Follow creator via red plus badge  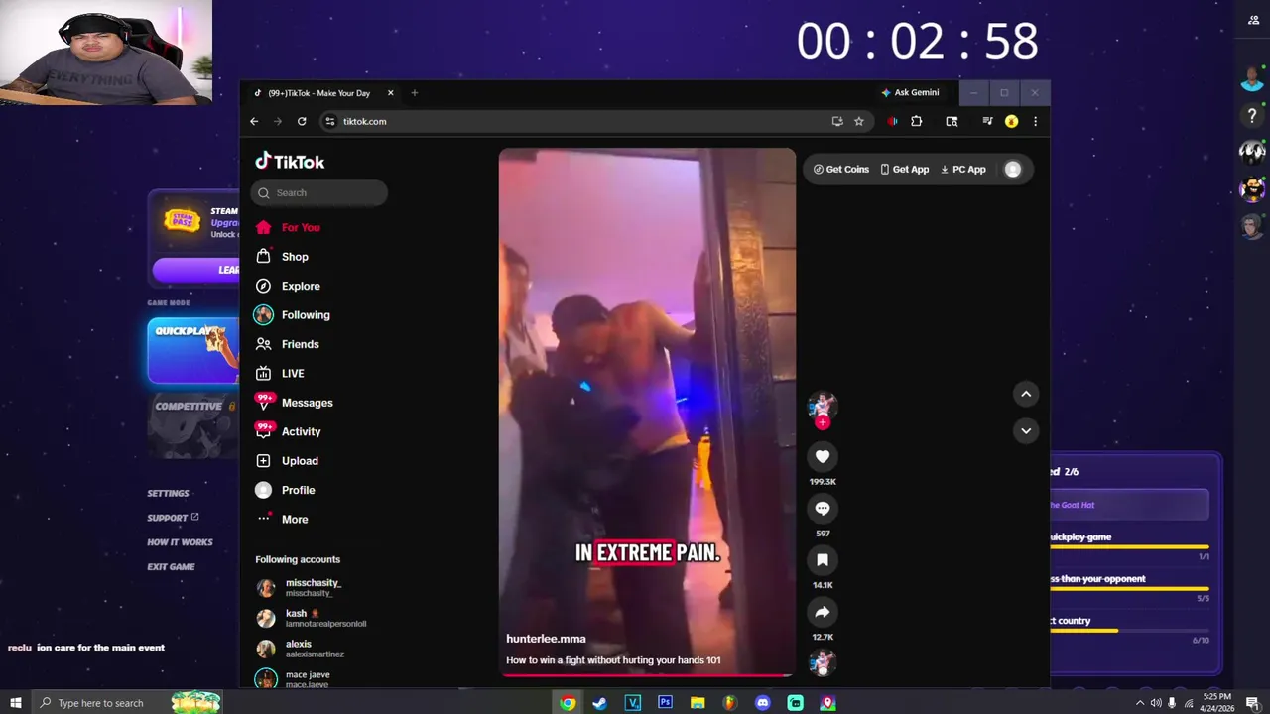[x=822, y=422]
